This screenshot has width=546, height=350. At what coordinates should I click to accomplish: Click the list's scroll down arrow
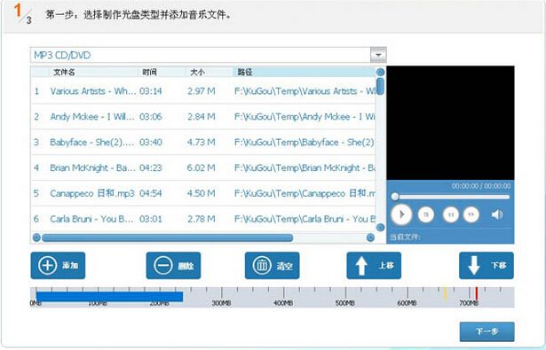click(381, 228)
